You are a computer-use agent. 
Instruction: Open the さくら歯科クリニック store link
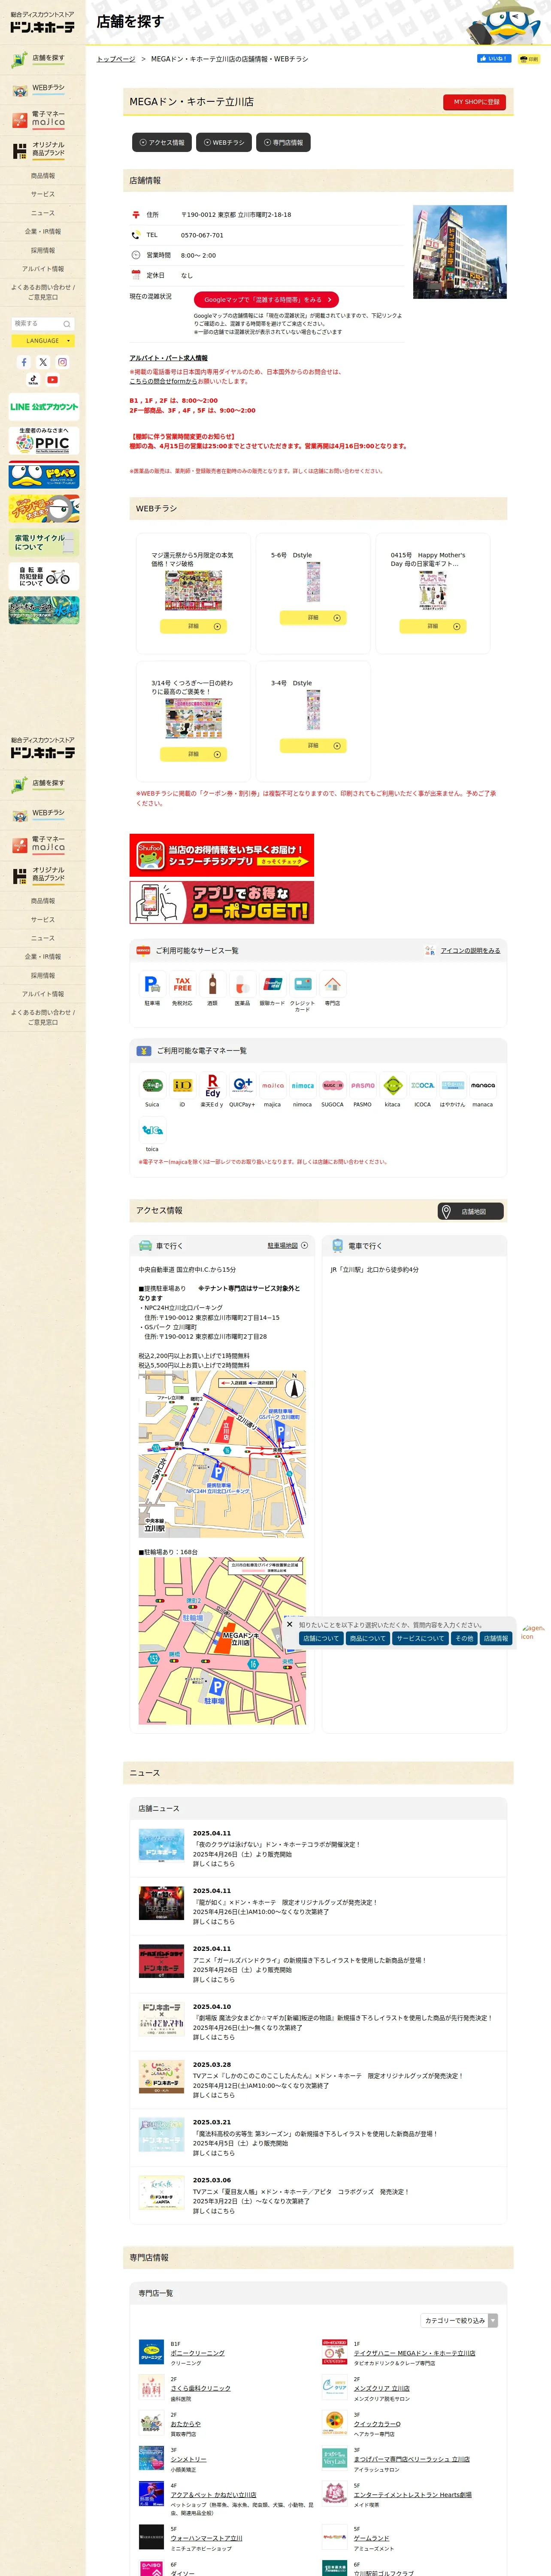tap(200, 2388)
